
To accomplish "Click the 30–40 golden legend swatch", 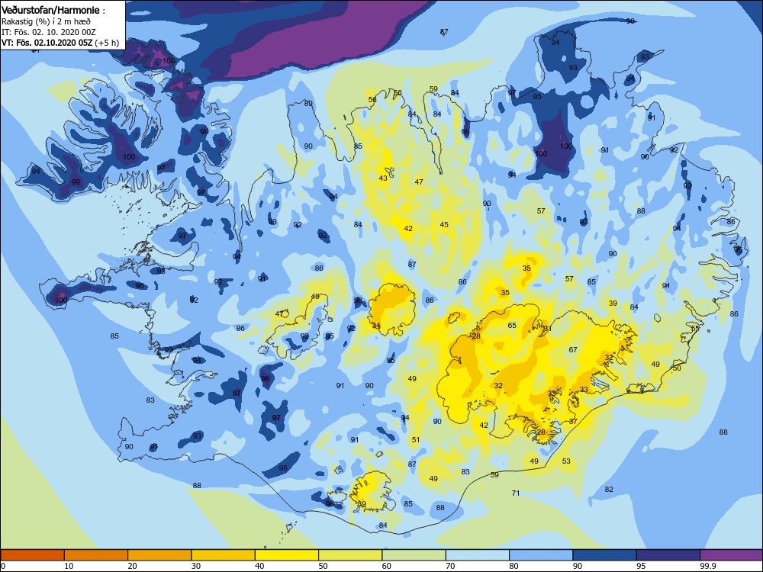I will pyautogui.click(x=224, y=555).
